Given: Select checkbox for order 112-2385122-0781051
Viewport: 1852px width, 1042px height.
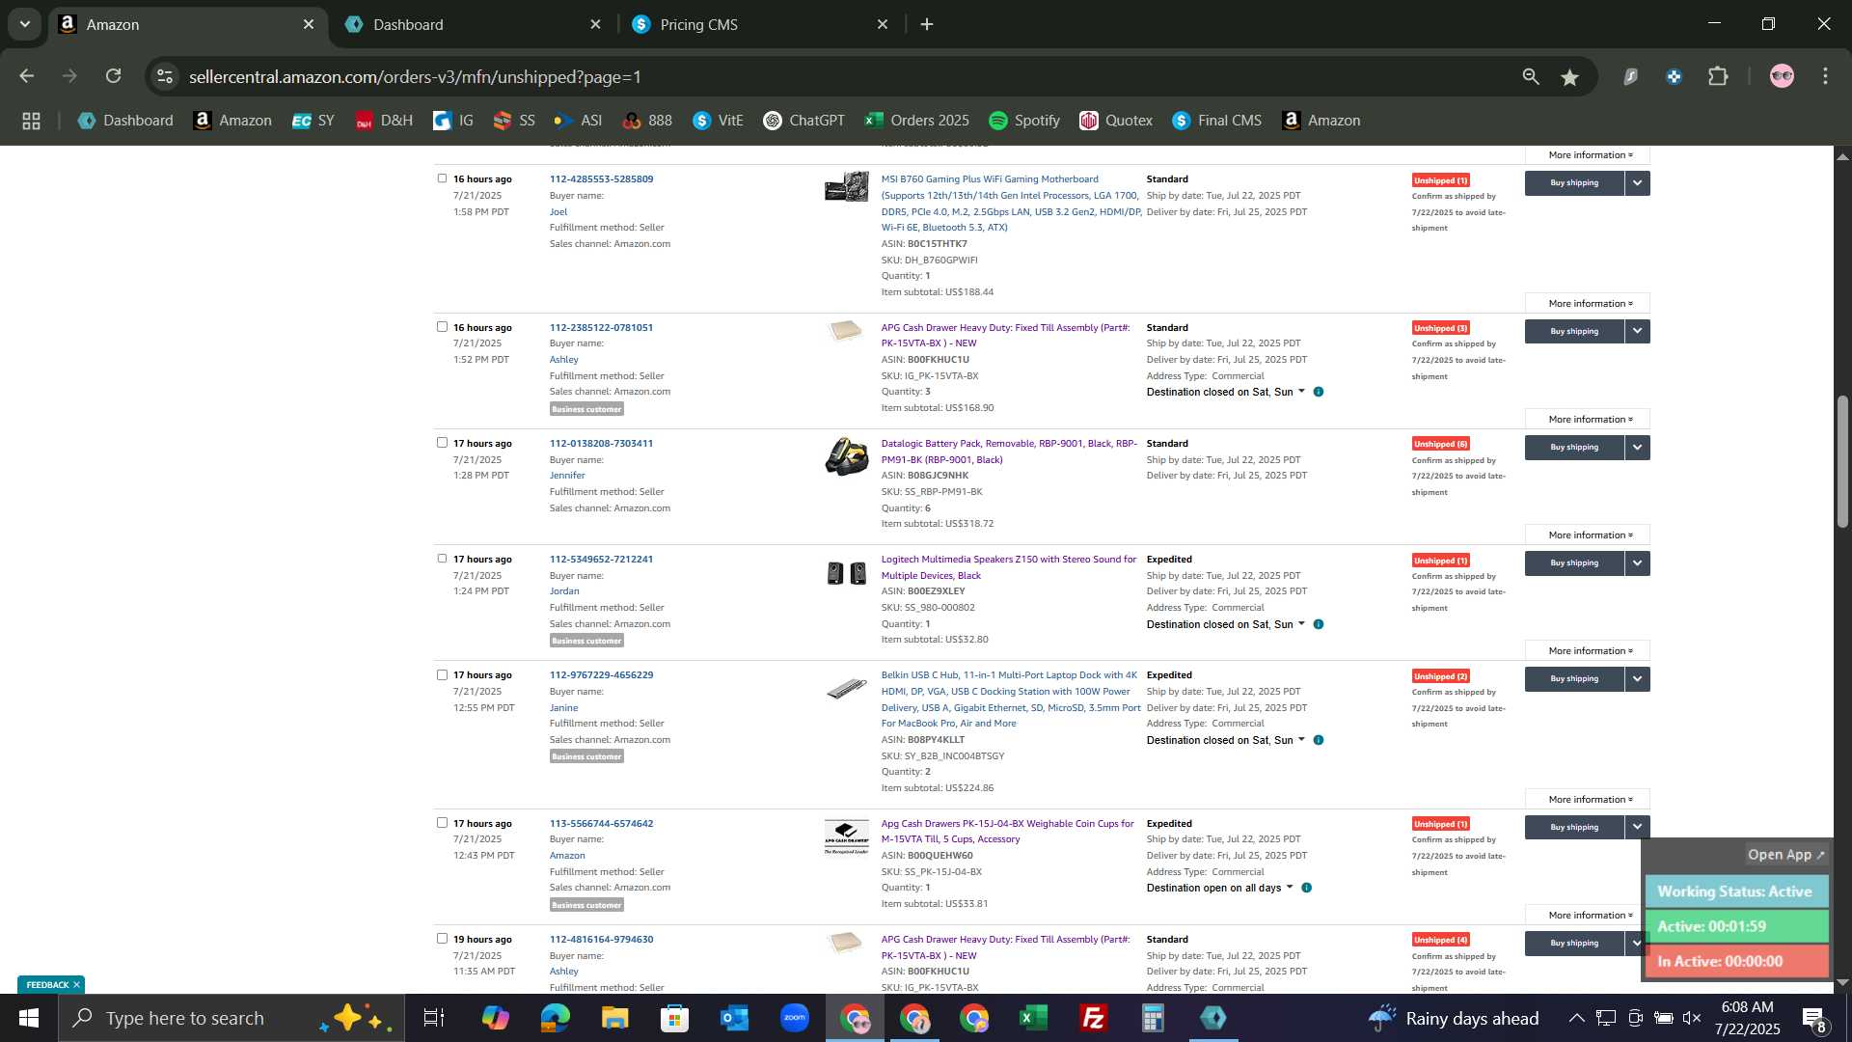Looking at the screenshot, I should point(442,326).
